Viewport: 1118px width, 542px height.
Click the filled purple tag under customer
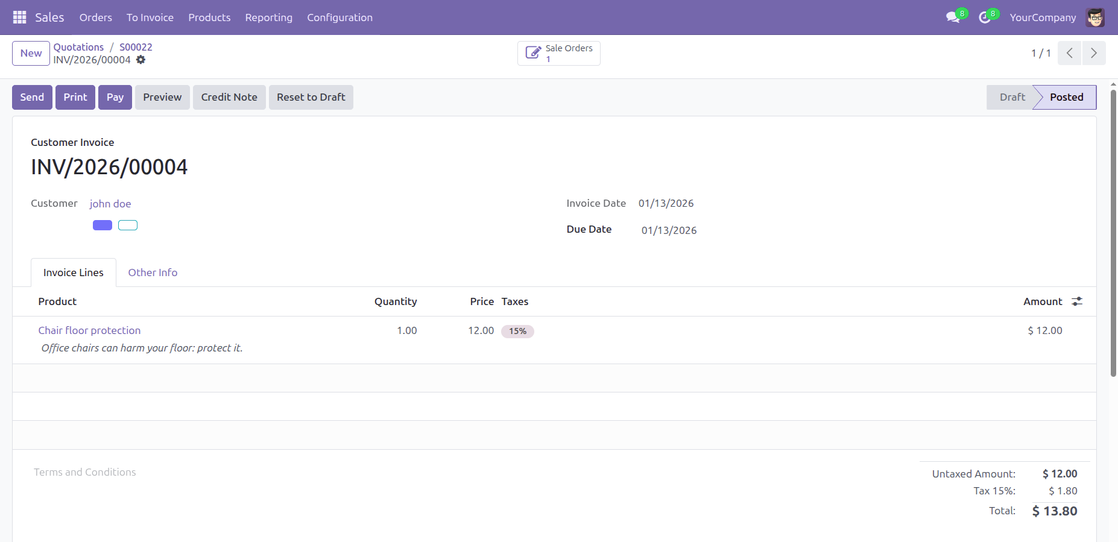point(103,225)
